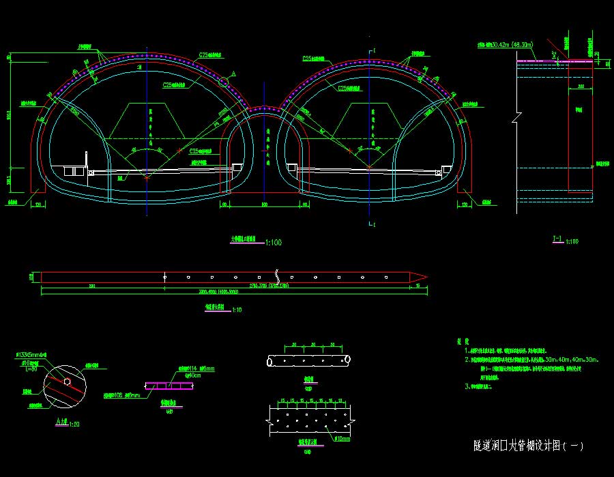This screenshot has height=477, width=614.
Task: Click the 1:20 scale label of detail A
Action: [x=72, y=424]
